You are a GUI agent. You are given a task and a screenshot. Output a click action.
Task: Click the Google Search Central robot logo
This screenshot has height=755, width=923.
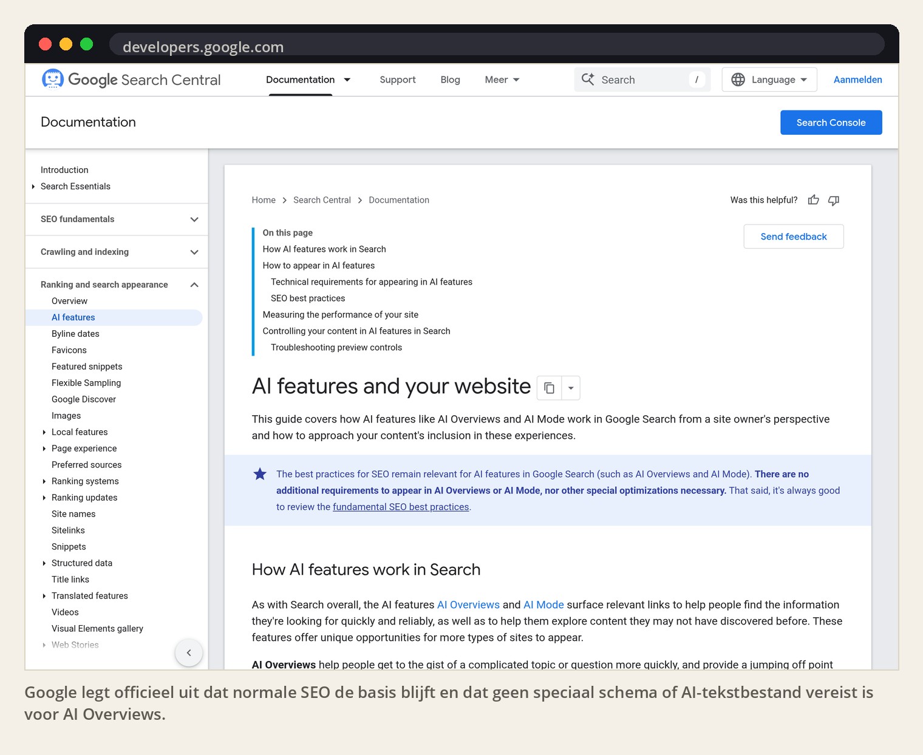[53, 79]
